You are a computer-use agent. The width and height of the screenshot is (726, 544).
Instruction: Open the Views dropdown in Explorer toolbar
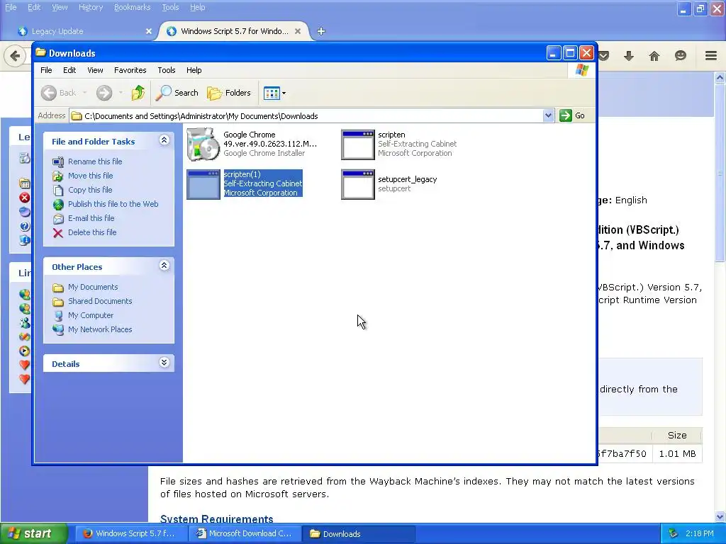274,93
